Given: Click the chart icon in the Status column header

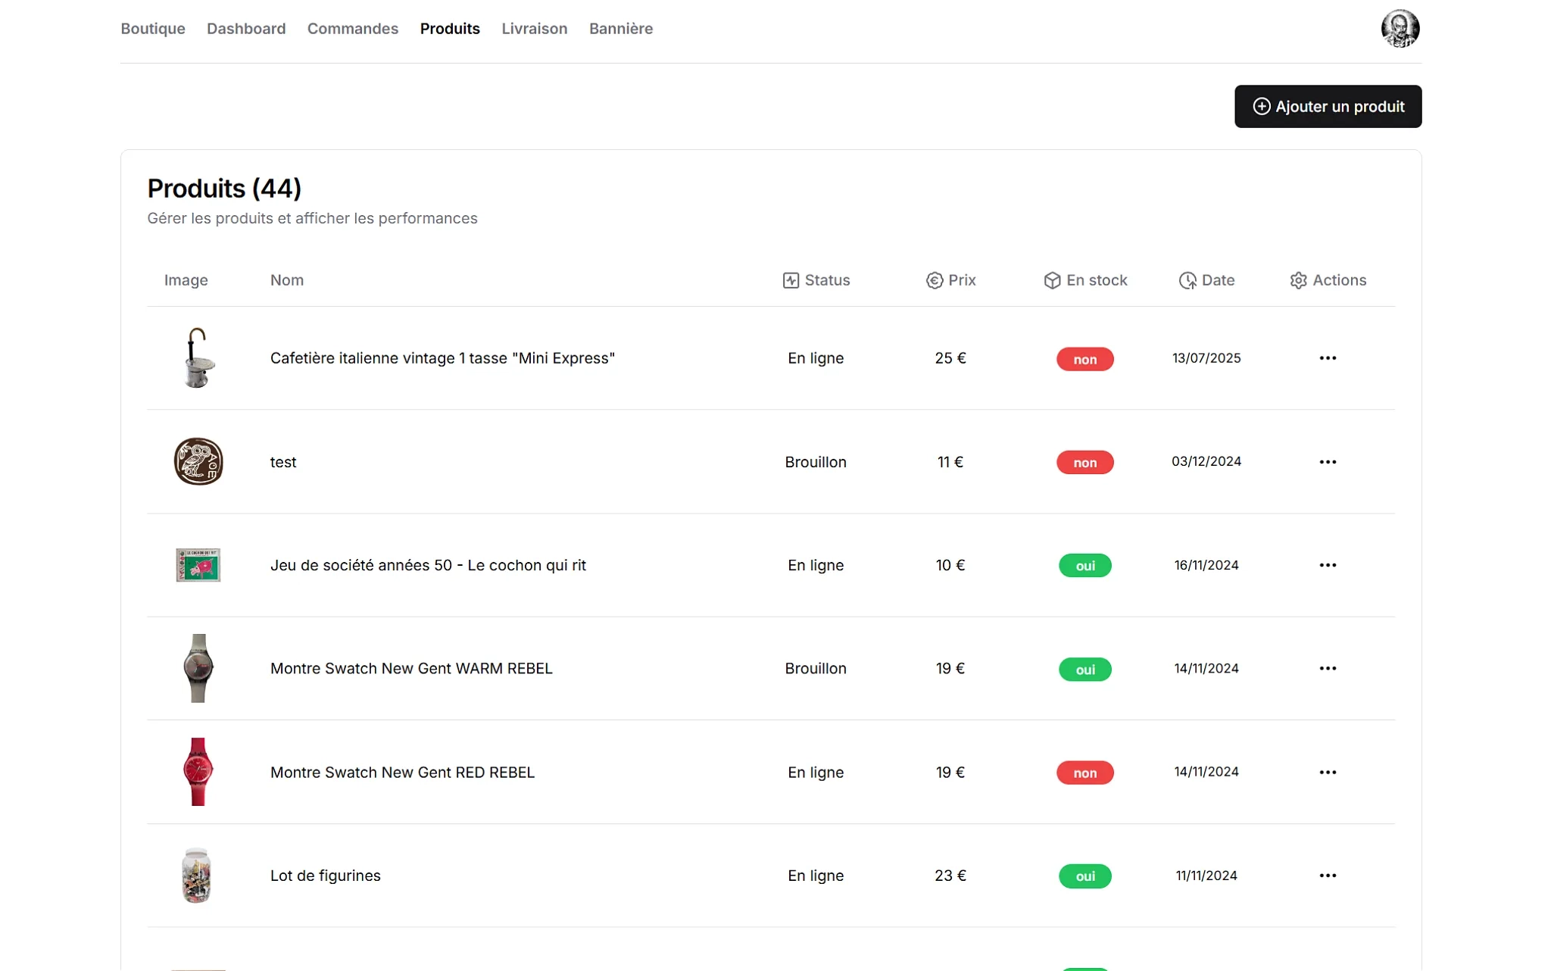Looking at the screenshot, I should click(790, 279).
